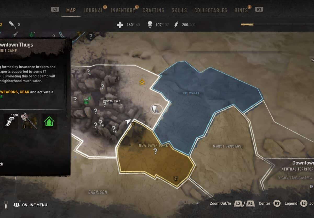The width and height of the screenshot is (314, 218).
Task: Open the Hints tab
Action: point(241,10)
